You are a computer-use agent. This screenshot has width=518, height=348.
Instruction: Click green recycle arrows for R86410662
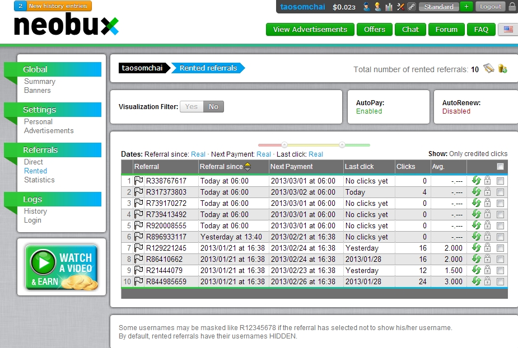click(x=476, y=258)
